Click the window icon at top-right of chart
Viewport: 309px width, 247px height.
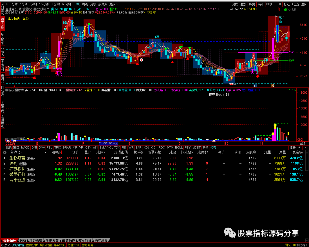click(x=294, y=9)
